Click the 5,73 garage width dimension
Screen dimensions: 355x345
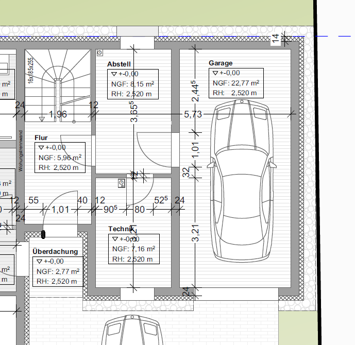point(193,114)
